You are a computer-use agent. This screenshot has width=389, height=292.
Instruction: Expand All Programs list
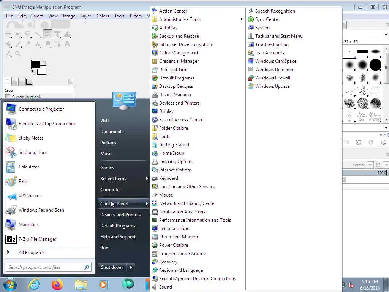coord(31,252)
